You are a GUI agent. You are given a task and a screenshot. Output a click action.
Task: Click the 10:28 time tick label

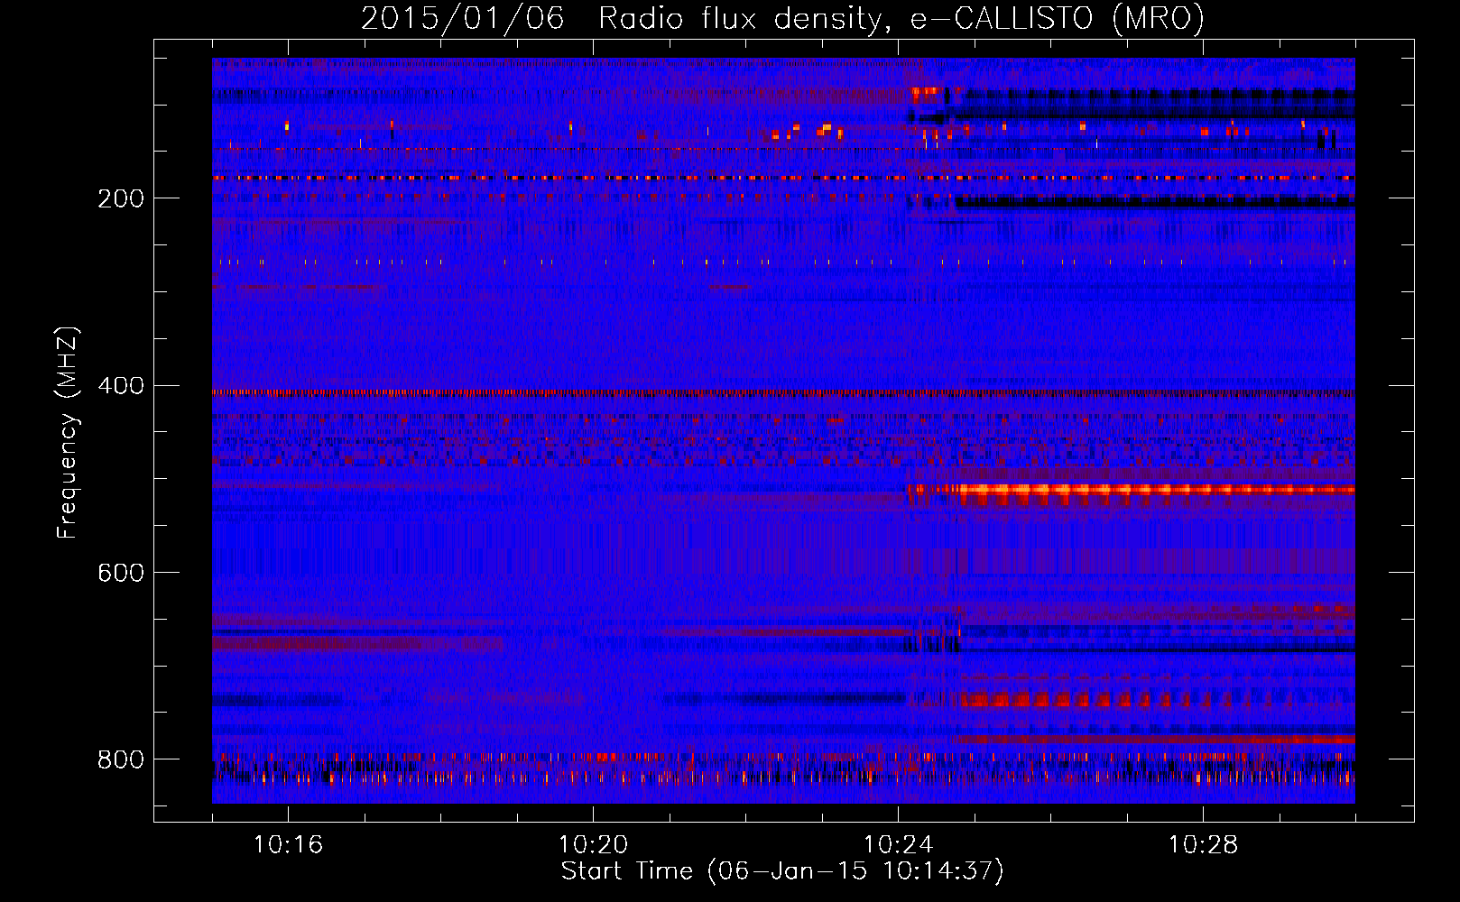coord(1203,844)
